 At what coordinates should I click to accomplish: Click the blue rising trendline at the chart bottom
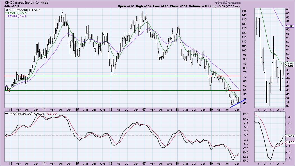238,103
